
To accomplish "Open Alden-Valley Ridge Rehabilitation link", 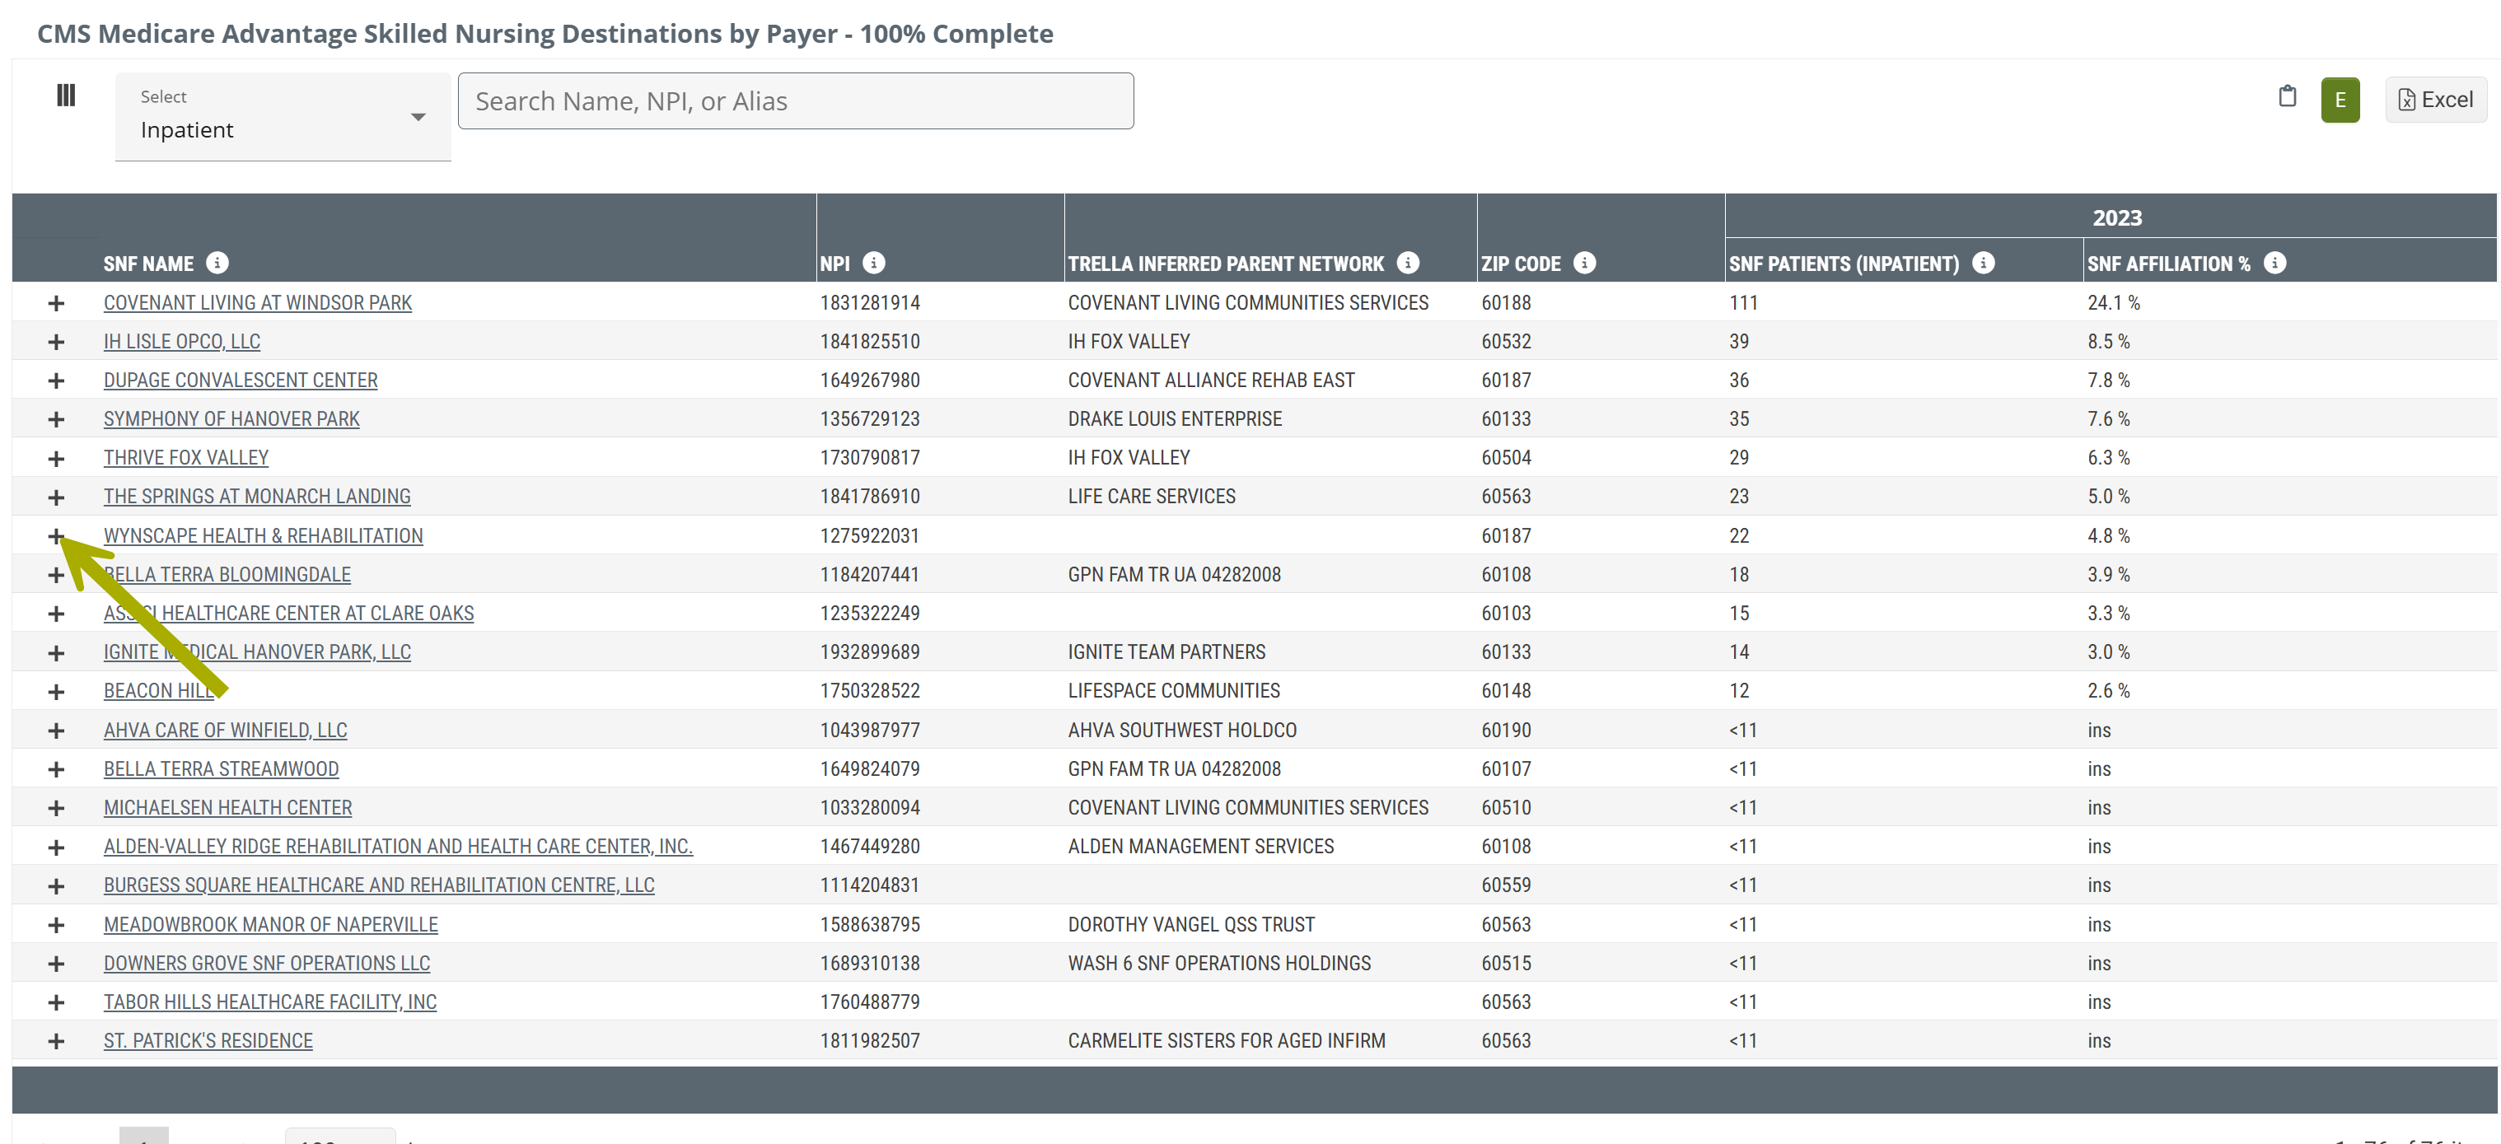I will coord(398,846).
